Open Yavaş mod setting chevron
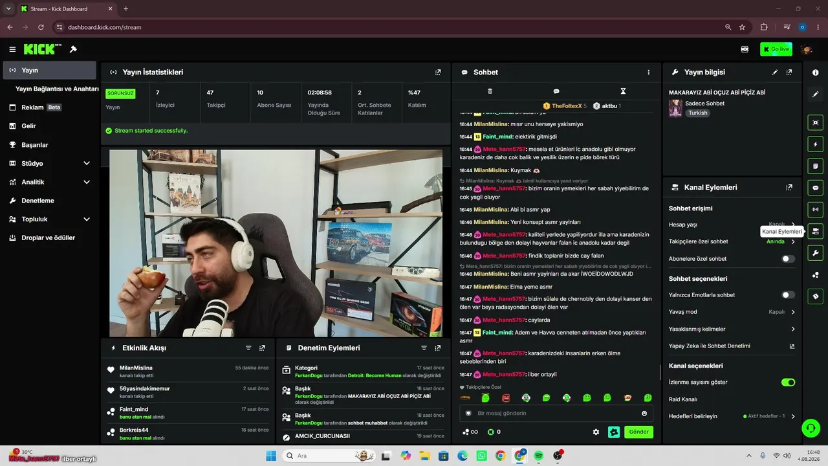 793,312
